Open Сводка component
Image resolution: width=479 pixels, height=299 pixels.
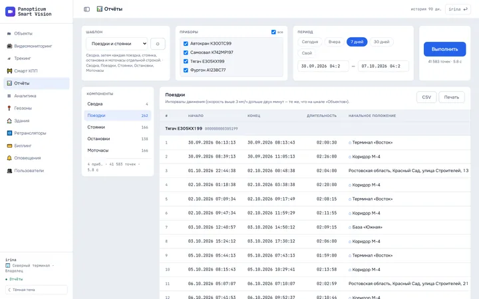118,104
